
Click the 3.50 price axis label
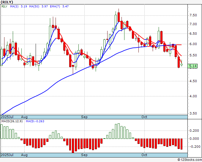tap(193, 114)
